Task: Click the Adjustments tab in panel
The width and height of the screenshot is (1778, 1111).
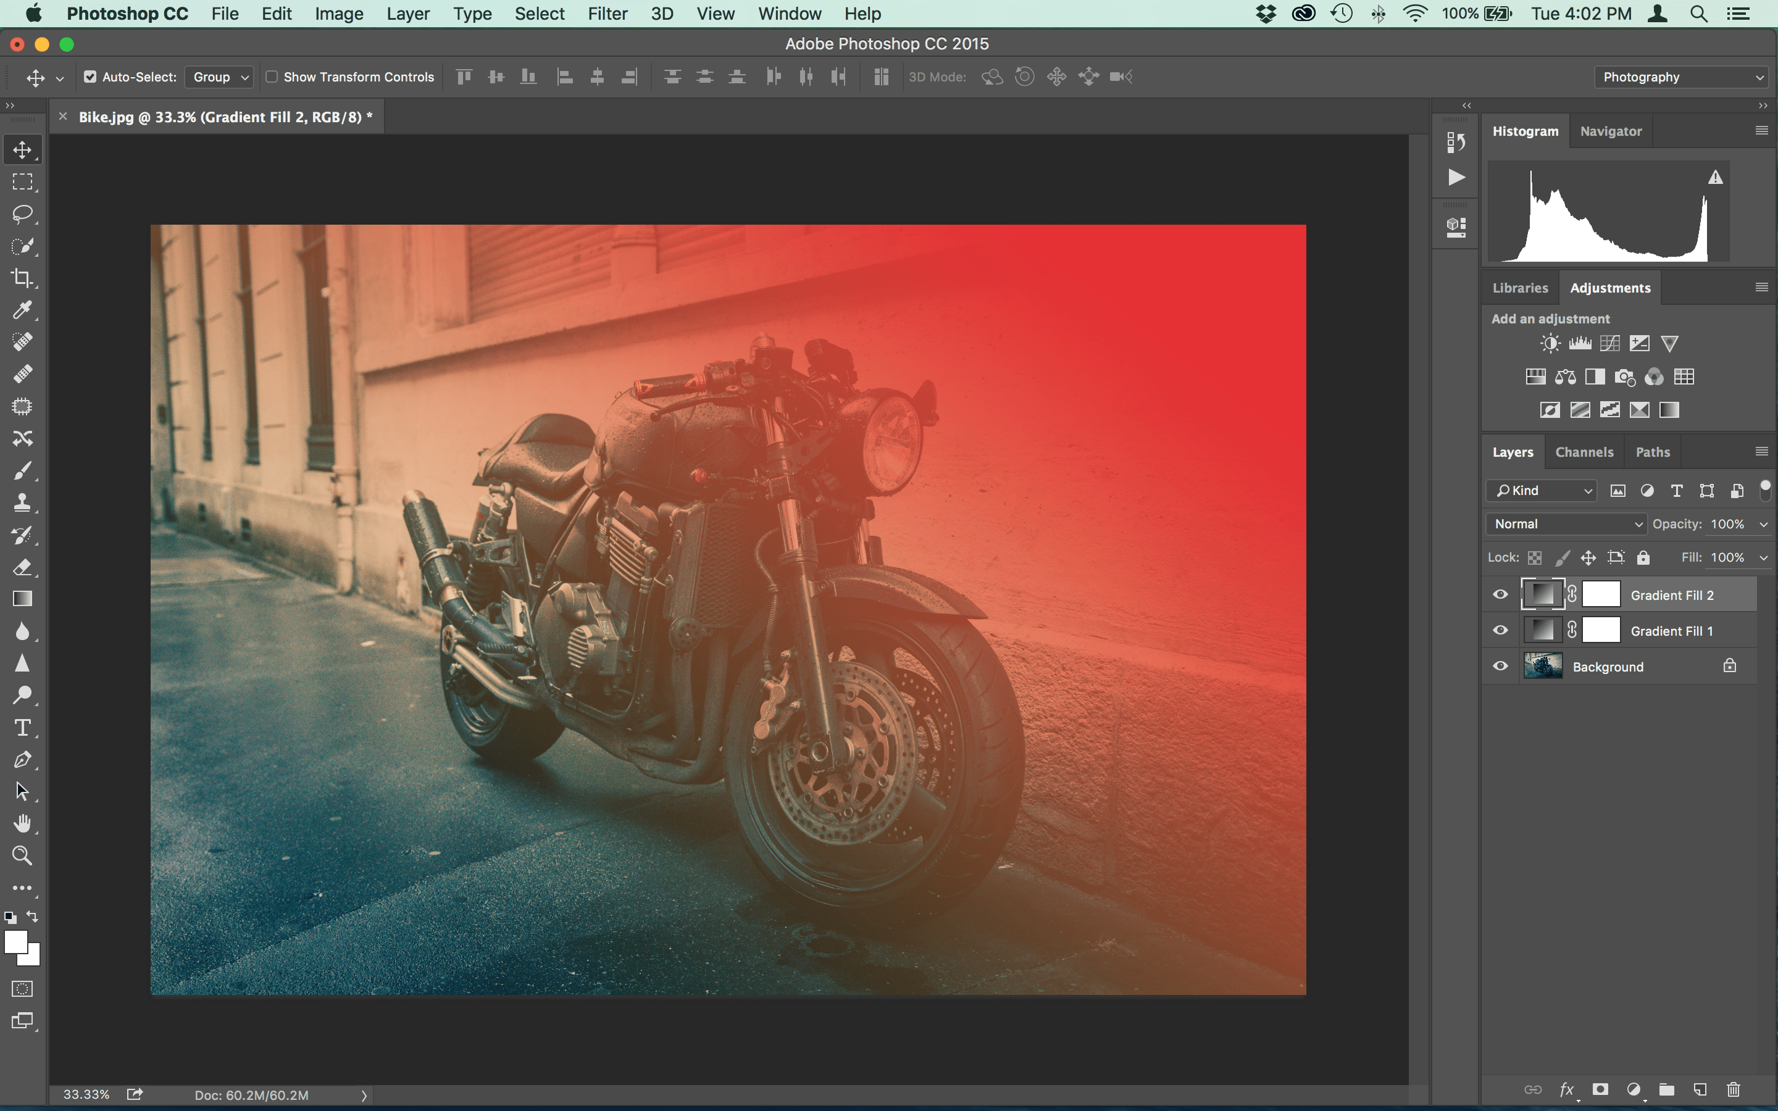Action: [1610, 287]
